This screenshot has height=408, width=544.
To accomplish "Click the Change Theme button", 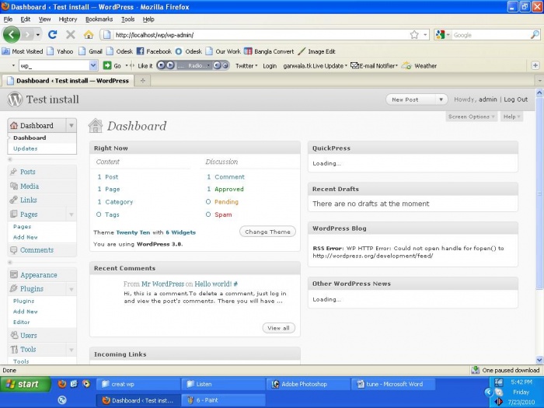I will tap(267, 232).
